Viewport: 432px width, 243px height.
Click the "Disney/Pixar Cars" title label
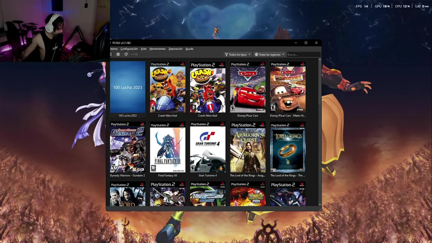coord(248,116)
